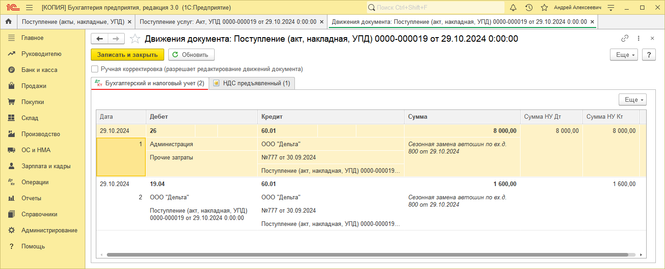Image resolution: width=665 pixels, height=269 pixels.
Task: Open the hamburger main menu
Action: 29,8
